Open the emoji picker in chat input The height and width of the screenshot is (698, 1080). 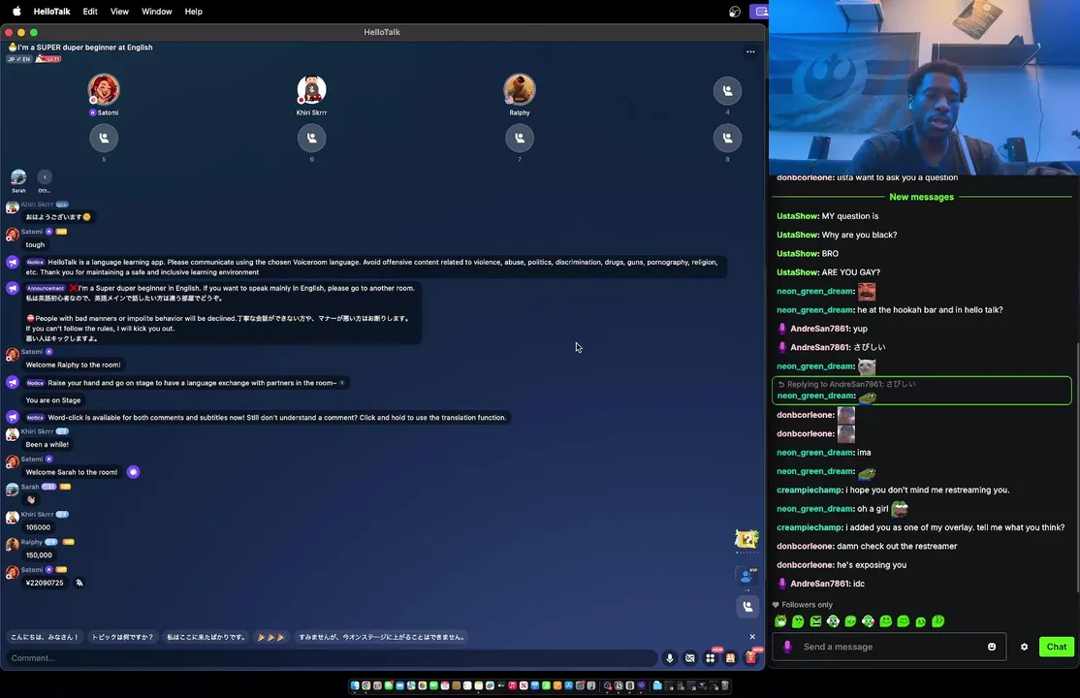tap(992, 647)
